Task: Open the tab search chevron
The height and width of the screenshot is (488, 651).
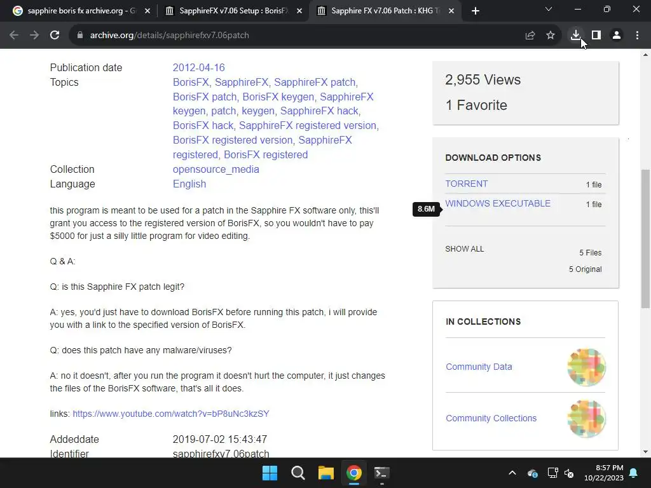Action: tap(549, 9)
